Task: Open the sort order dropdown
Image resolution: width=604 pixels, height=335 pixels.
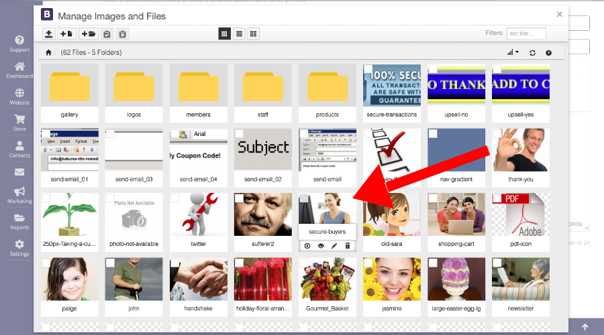Action: (x=513, y=52)
